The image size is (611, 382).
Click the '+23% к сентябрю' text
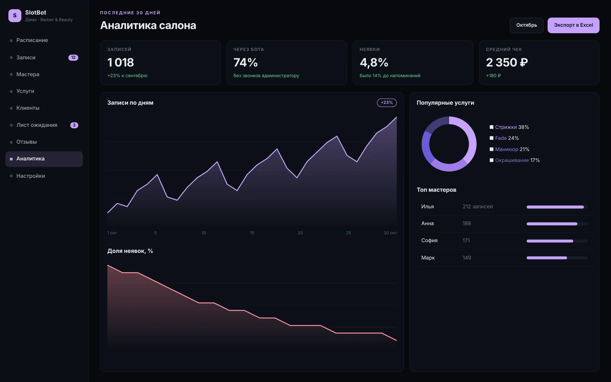click(x=127, y=76)
